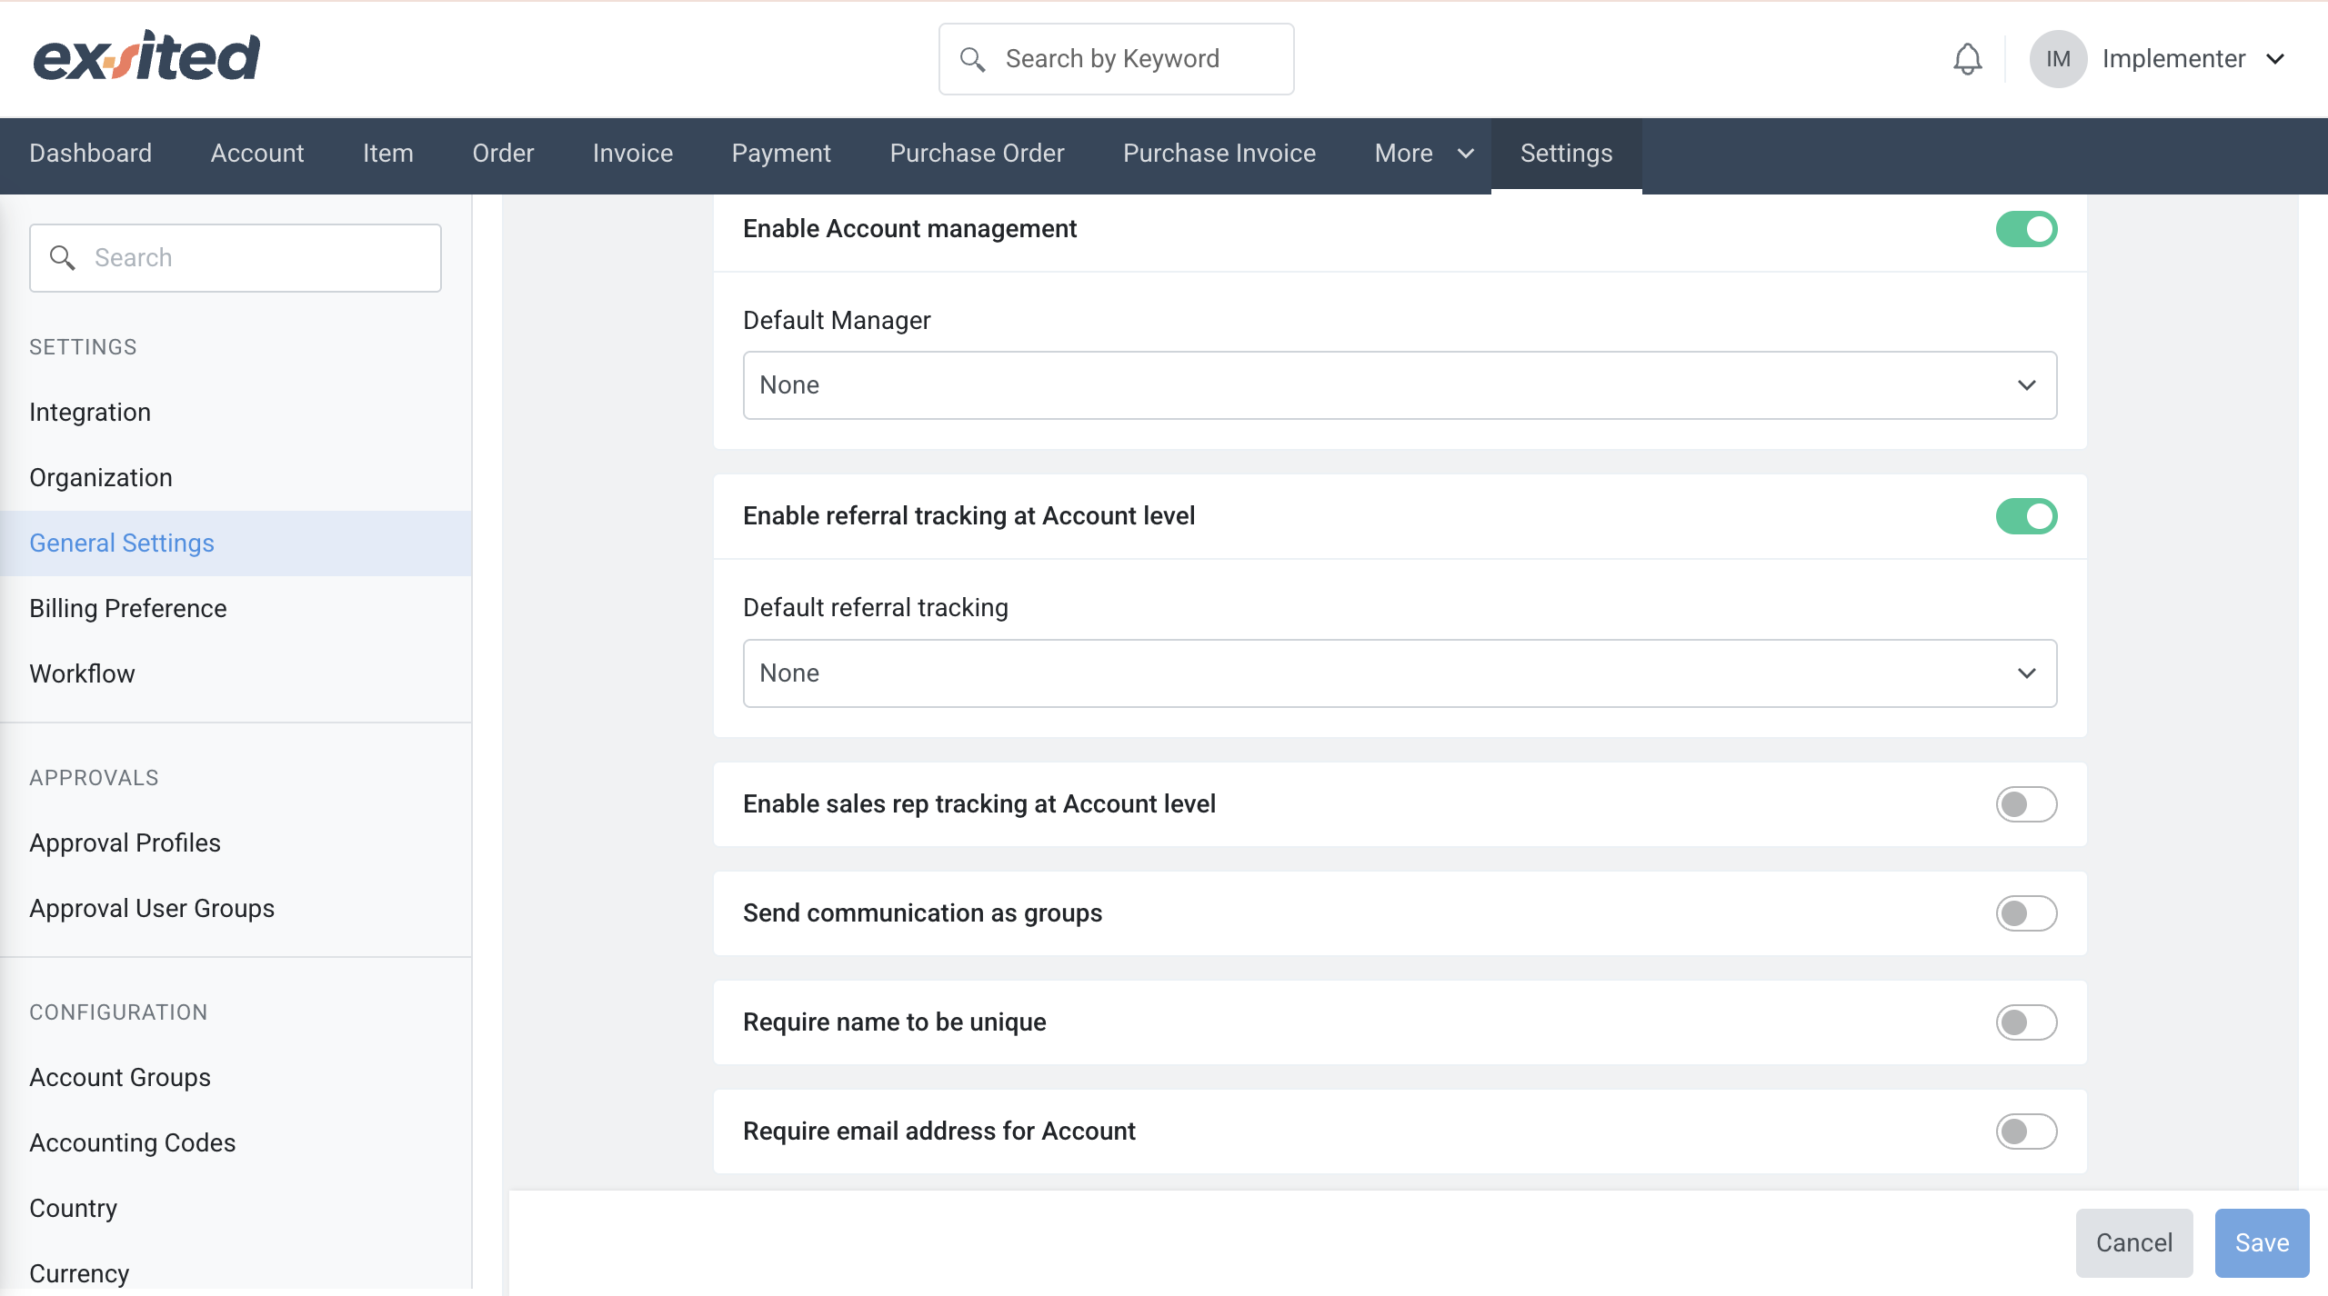
Task: Toggle Require name to be unique
Action: coord(2026,1022)
